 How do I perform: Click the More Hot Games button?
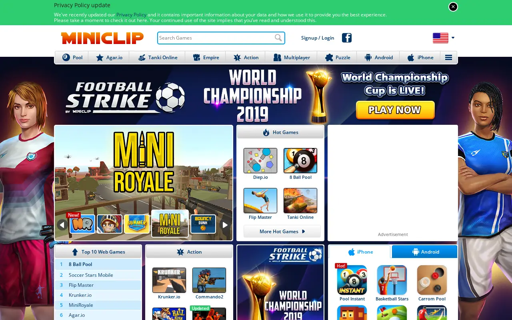(282, 231)
